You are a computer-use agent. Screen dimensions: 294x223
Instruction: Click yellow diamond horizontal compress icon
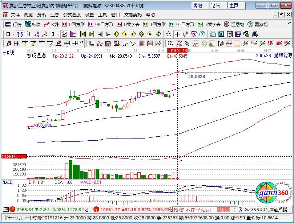click(142, 34)
